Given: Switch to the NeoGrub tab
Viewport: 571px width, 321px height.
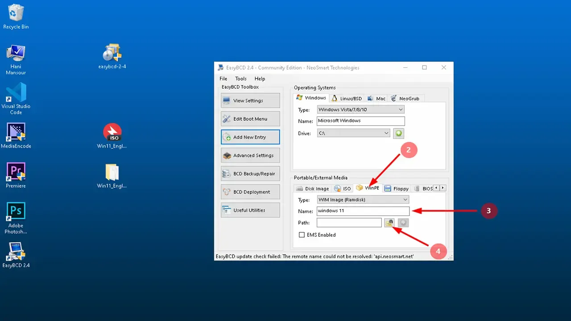Looking at the screenshot, I should click(405, 99).
